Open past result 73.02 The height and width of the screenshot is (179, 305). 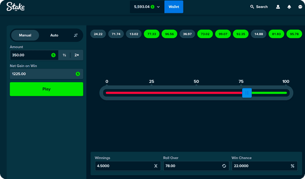[x=205, y=34]
